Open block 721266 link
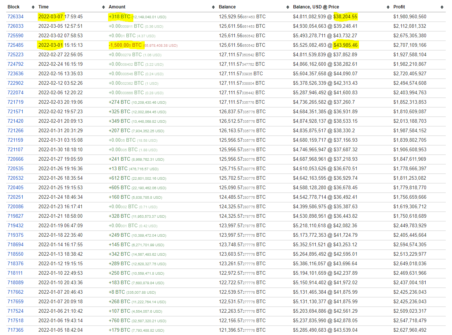Screen dimensions: 452x335 point(15,131)
